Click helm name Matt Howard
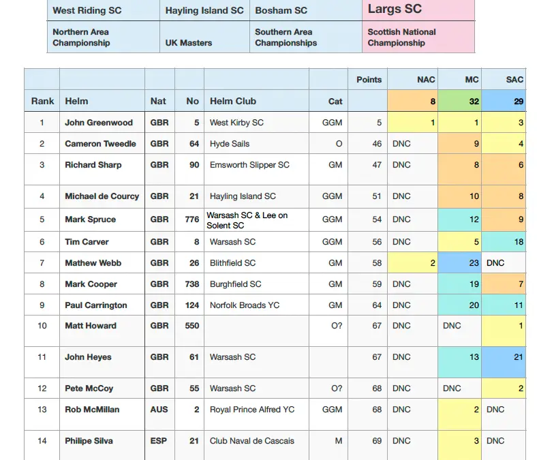Image resolution: width=554 pixels, height=460 pixels. [x=91, y=326]
